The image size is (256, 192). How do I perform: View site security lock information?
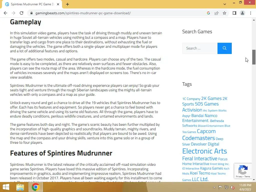(x=31, y=13)
